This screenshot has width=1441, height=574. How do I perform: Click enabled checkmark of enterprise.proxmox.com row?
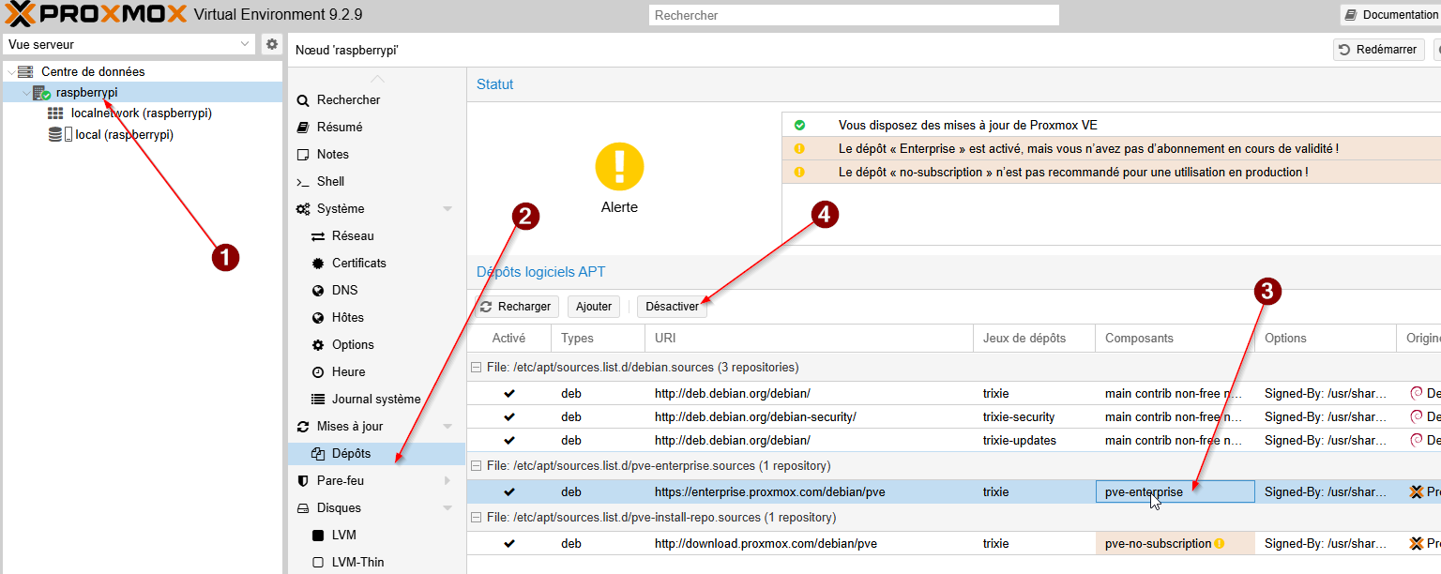click(x=509, y=491)
